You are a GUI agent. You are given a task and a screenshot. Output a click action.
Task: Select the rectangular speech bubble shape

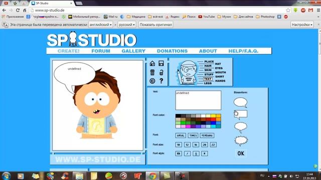coord(241,114)
